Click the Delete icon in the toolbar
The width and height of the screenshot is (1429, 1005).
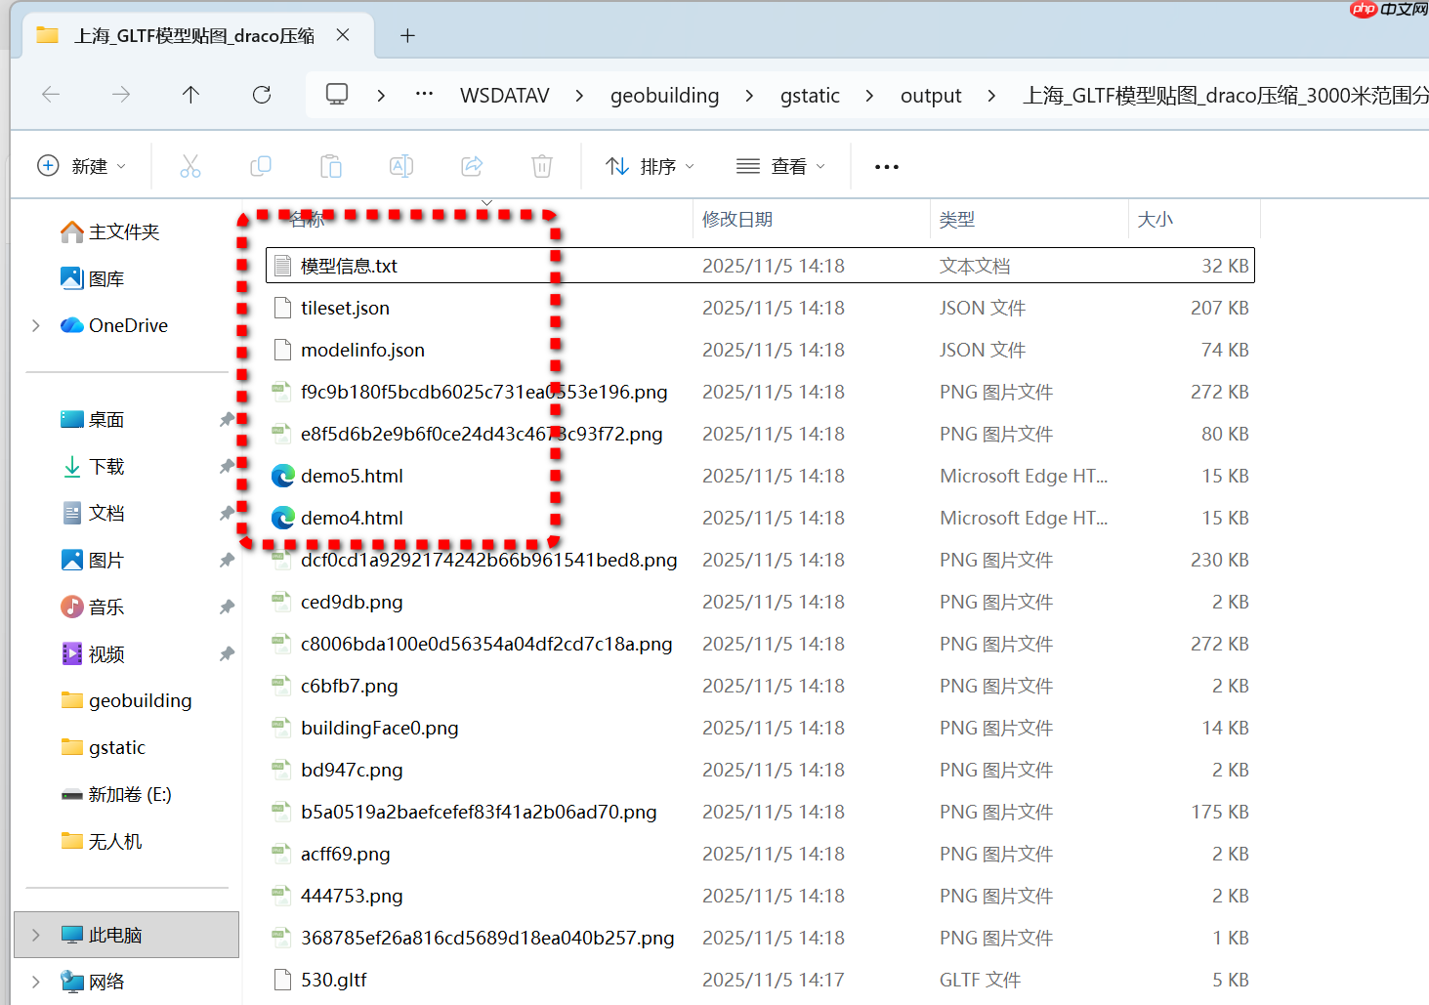point(542,166)
